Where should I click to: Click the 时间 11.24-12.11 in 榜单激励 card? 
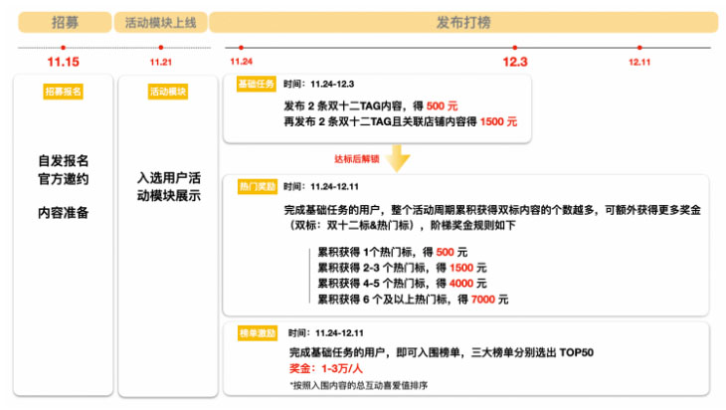coord(326,333)
